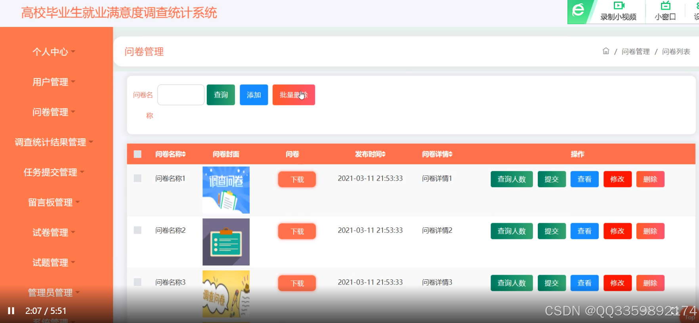699x323 pixels.
Task: Click 修改 for 问卷名称3
Action: click(617, 283)
